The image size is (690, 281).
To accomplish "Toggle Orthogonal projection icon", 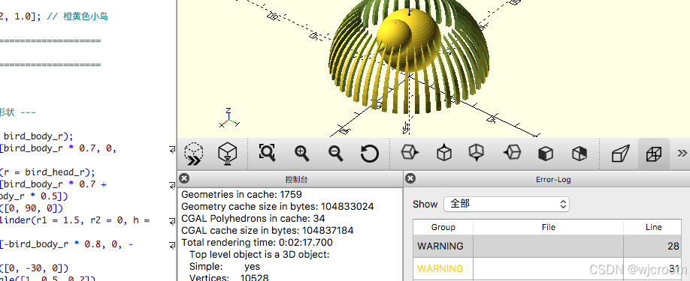I will (653, 154).
